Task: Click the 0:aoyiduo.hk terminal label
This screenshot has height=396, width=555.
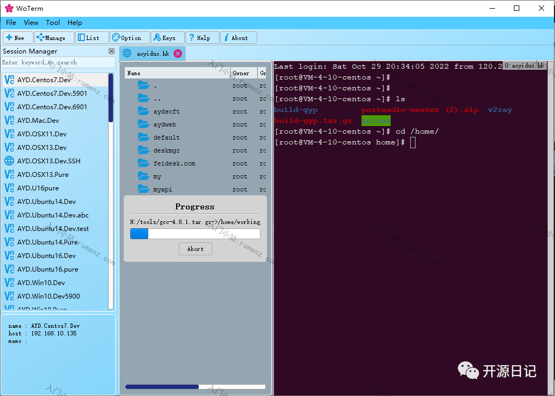Action: tap(524, 65)
